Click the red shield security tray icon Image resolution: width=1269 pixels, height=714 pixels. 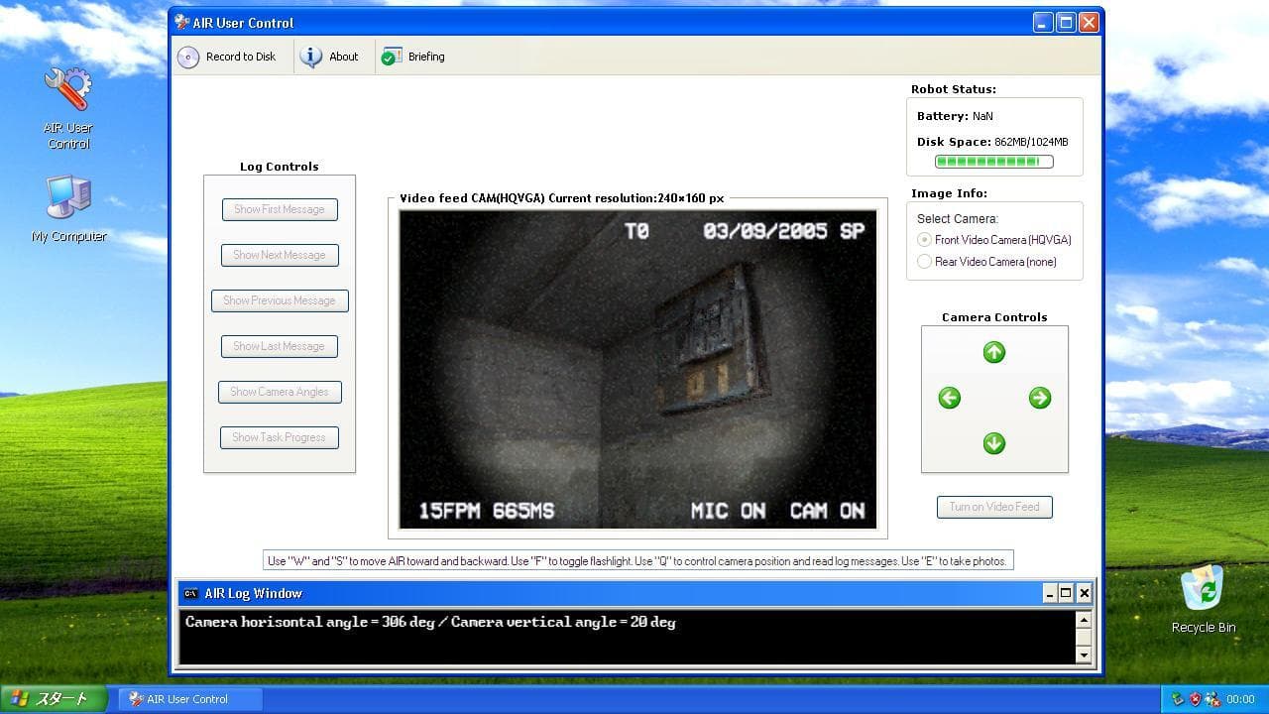click(x=1195, y=699)
